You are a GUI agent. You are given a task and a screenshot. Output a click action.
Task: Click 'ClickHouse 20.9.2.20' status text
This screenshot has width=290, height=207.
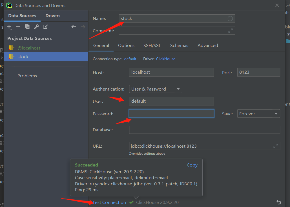click(x=157, y=202)
